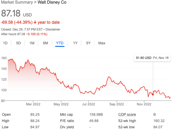This screenshot has width=184, height=133.
Task: Click the red down arrow icon
Action: click(35, 22)
